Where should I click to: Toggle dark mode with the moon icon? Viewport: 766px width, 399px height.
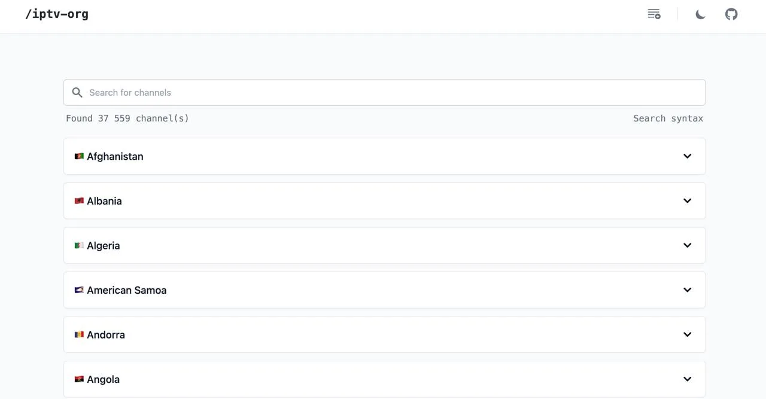pyautogui.click(x=700, y=14)
